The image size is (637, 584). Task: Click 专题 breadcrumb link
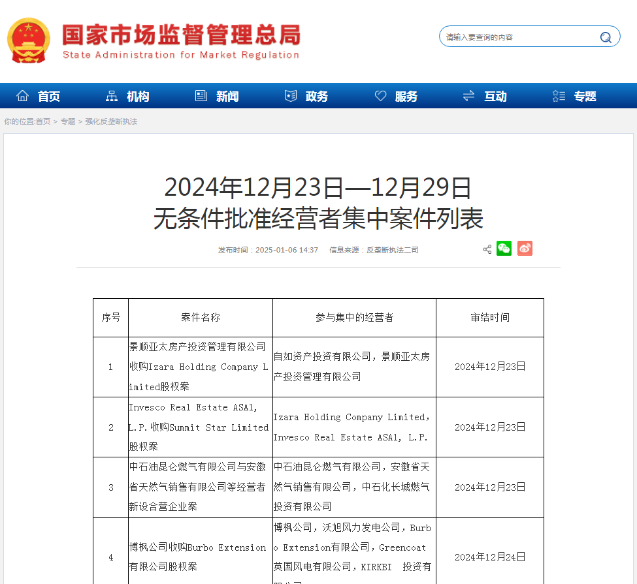[x=68, y=121]
